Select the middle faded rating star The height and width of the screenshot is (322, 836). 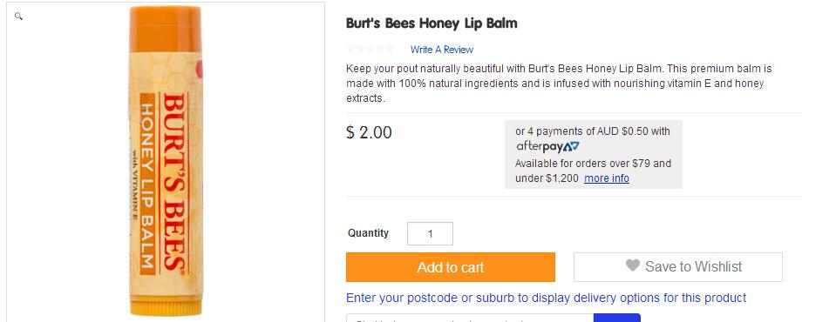370,49
